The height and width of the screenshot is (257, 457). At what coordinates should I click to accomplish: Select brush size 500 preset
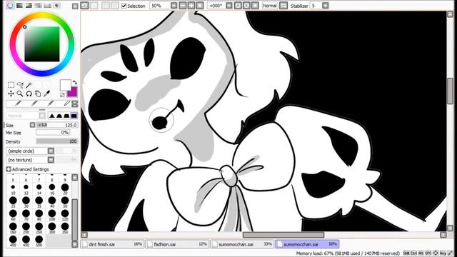(x=39, y=241)
